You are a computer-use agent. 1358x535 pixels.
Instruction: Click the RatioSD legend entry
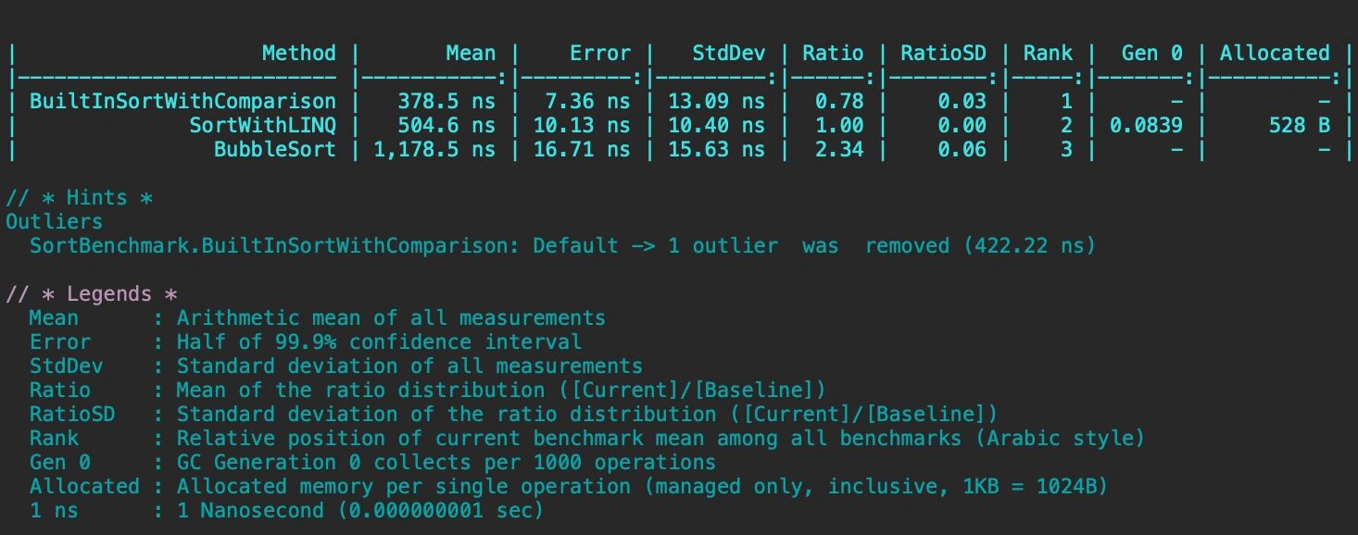tap(513, 414)
